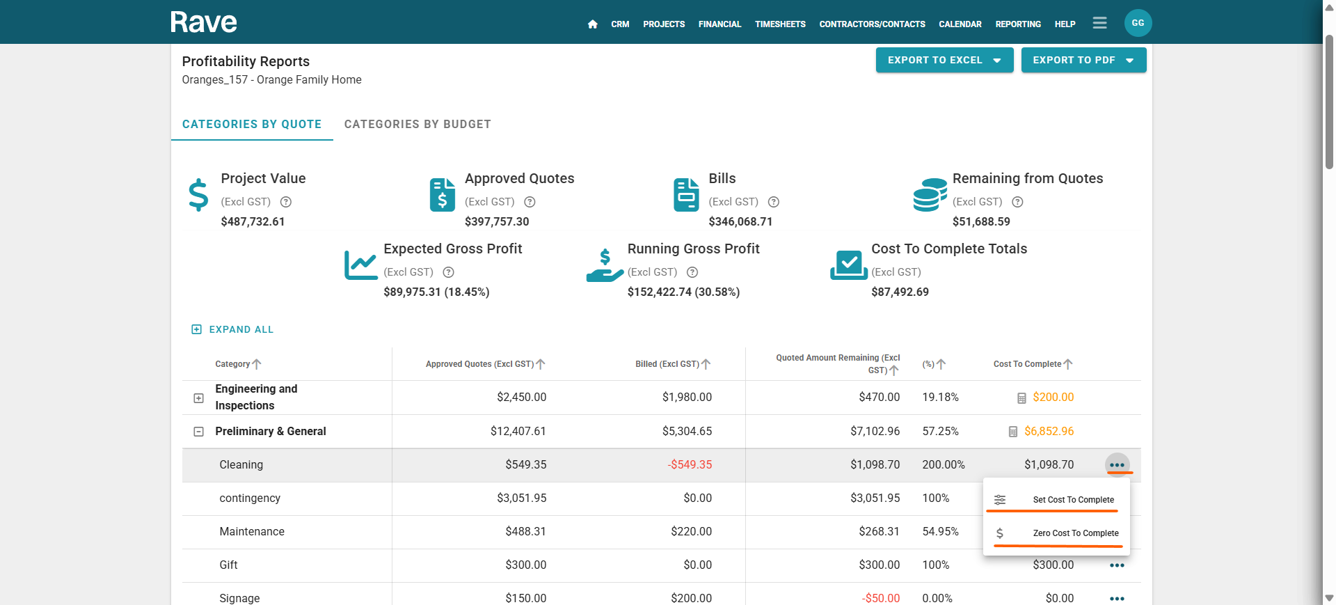Screen dimensions: 1336x605
Task: Click help icon under Running Gross Profit
Action: click(692, 272)
